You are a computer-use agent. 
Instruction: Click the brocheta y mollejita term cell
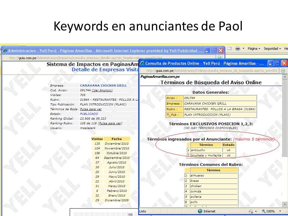[206, 155]
